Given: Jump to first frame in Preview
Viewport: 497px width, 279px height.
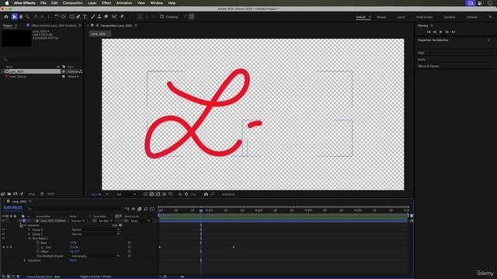Looking at the screenshot, I should point(429,32).
